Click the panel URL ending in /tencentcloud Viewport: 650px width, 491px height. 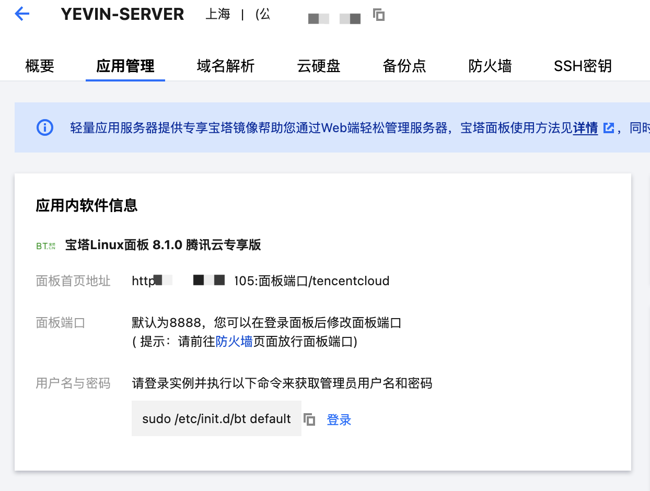click(261, 281)
